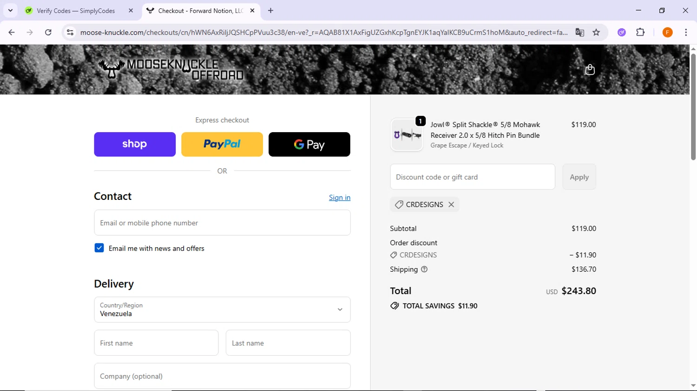
Task: Choose Google Pay express checkout
Action: 309,144
